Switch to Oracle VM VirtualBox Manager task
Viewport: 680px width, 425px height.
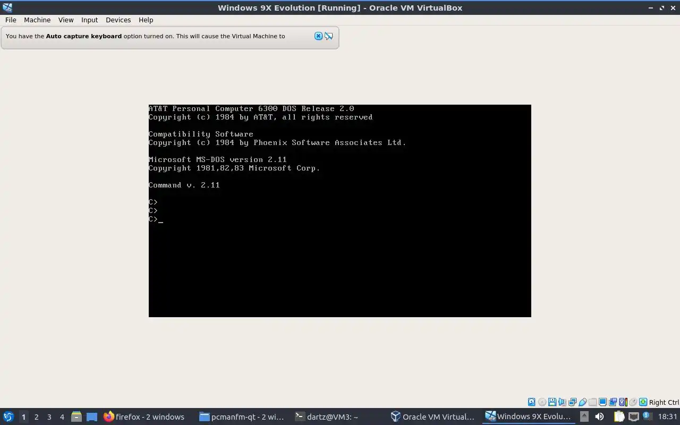click(x=433, y=417)
